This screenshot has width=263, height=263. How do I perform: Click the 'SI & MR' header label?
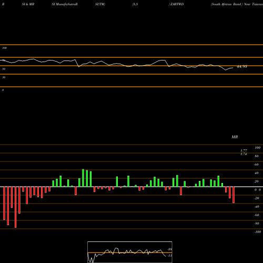click(28, 4)
